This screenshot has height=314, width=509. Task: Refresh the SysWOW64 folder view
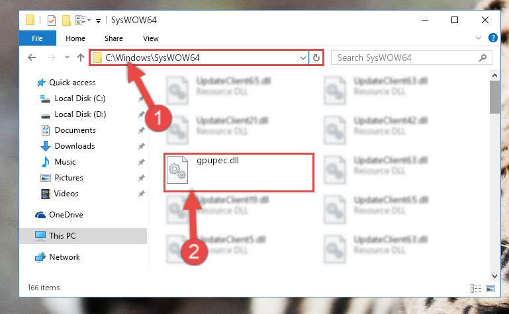point(316,58)
